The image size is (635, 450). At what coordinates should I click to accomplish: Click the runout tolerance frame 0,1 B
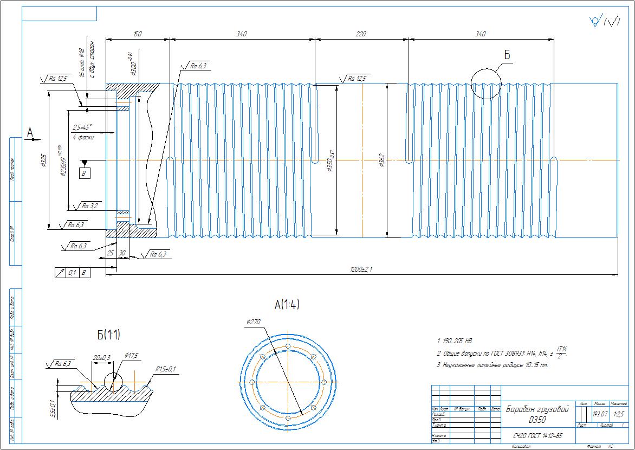pyautogui.click(x=73, y=273)
